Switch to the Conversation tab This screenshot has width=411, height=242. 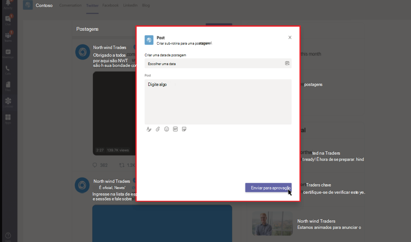click(70, 5)
